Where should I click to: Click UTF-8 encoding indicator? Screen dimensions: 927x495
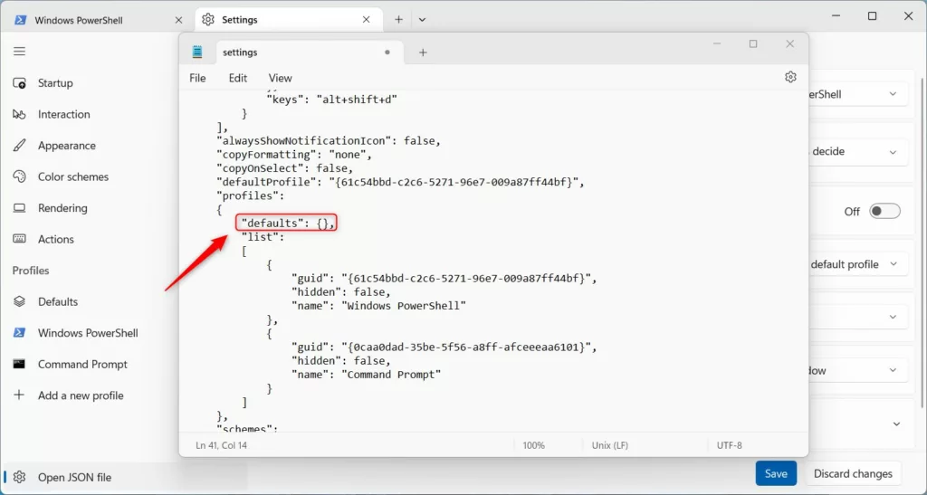[x=729, y=445]
